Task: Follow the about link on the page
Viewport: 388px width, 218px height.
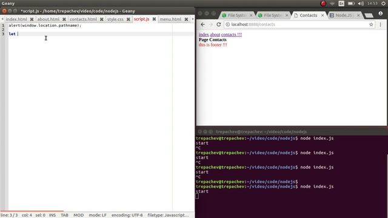Action: 215,35
